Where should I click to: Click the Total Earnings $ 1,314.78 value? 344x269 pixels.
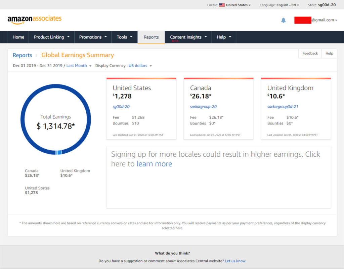[x=55, y=126]
